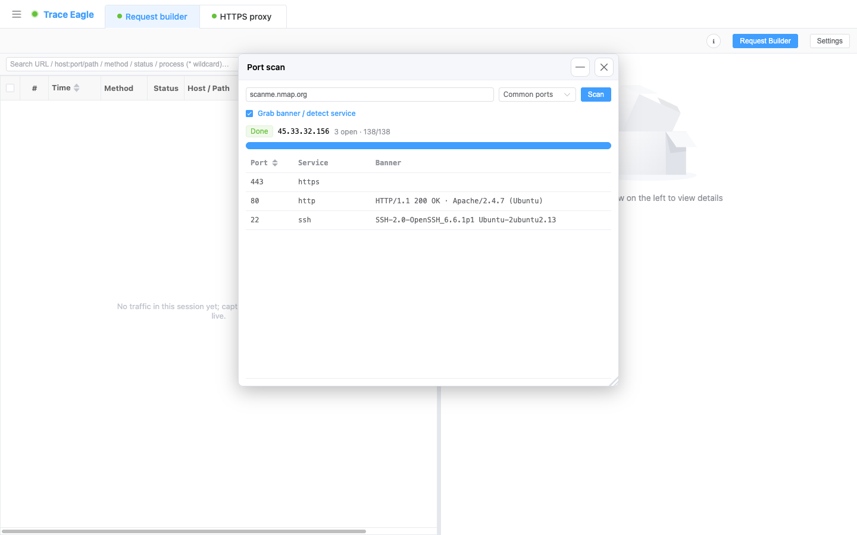Toggle the select-all checkbox in traffic table
Viewport: 857px width, 535px height.
point(10,88)
